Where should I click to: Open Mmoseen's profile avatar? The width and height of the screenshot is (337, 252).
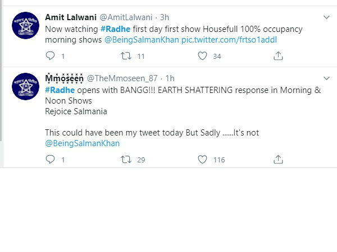click(x=26, y=86)
